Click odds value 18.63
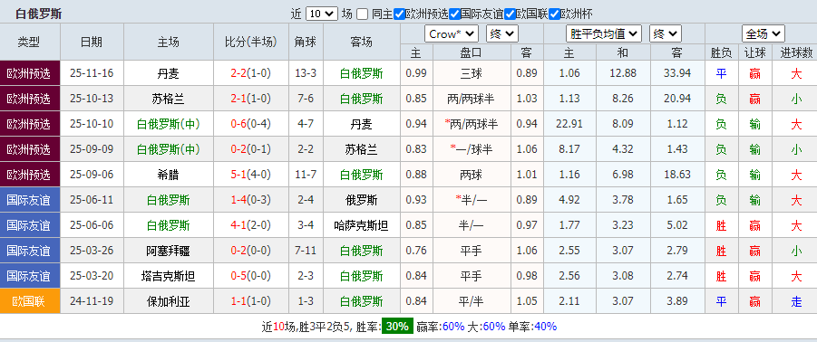 pos(677,175)
